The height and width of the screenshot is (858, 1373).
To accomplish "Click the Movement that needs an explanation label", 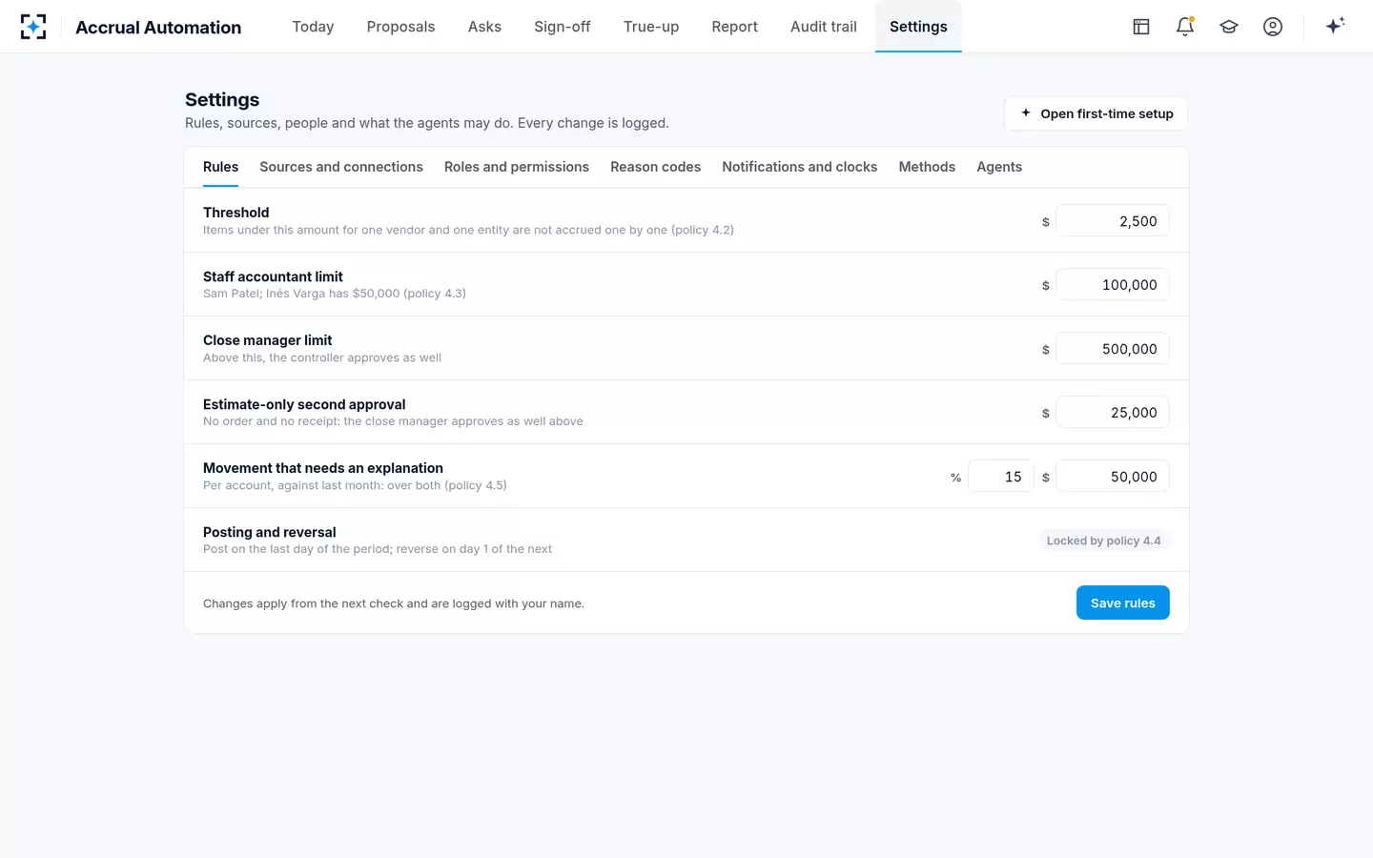I will tap(323, 468).
